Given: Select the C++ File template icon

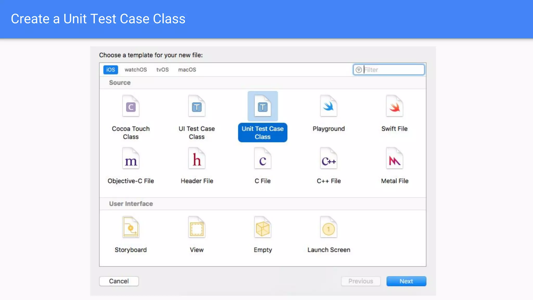Looking at the screenshot, I should pyautogui.click(x=328, y=159).
